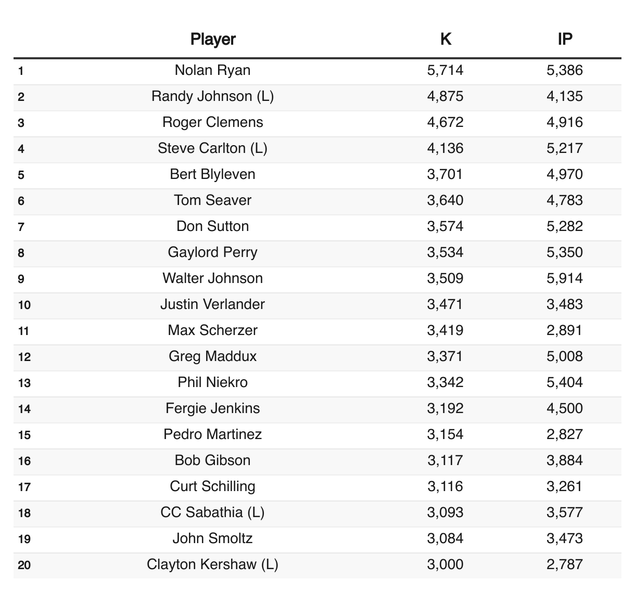Select Tom Seaver strikeout value 3,640

[445, 200]
